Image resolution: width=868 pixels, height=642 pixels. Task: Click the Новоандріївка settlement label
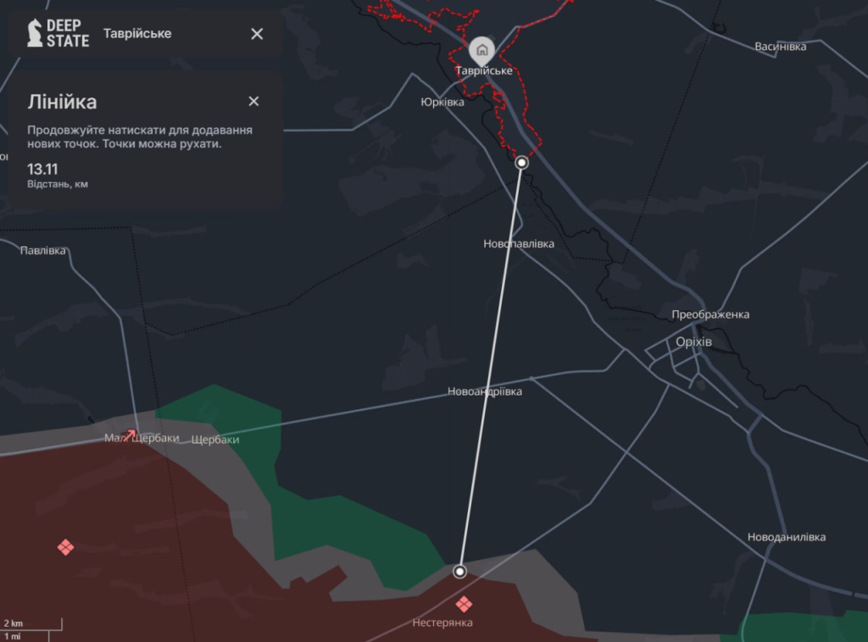click(x=485, y=392)
